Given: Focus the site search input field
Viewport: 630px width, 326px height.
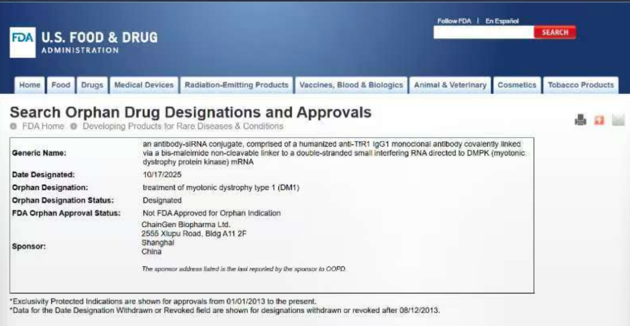Looking at the screenshot, I should click(484, 33).
